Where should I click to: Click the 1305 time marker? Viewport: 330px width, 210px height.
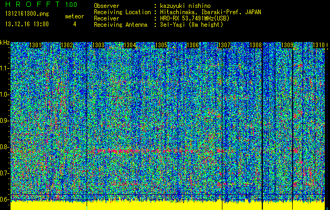pos(162,46)
